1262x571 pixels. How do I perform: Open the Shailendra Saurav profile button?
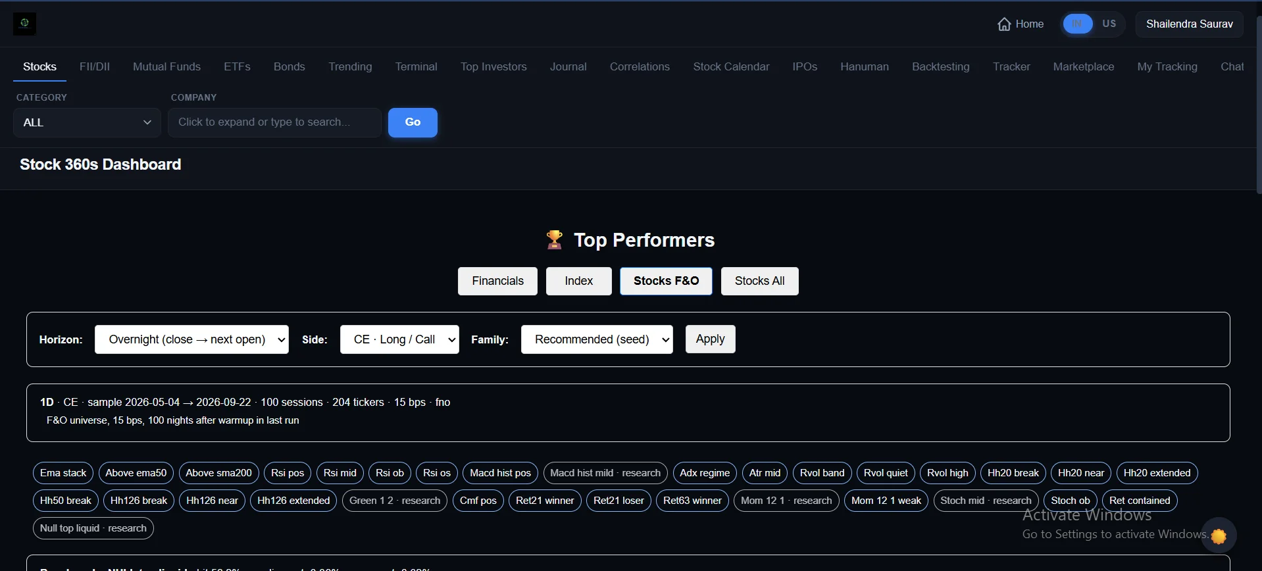point(1190,24)
